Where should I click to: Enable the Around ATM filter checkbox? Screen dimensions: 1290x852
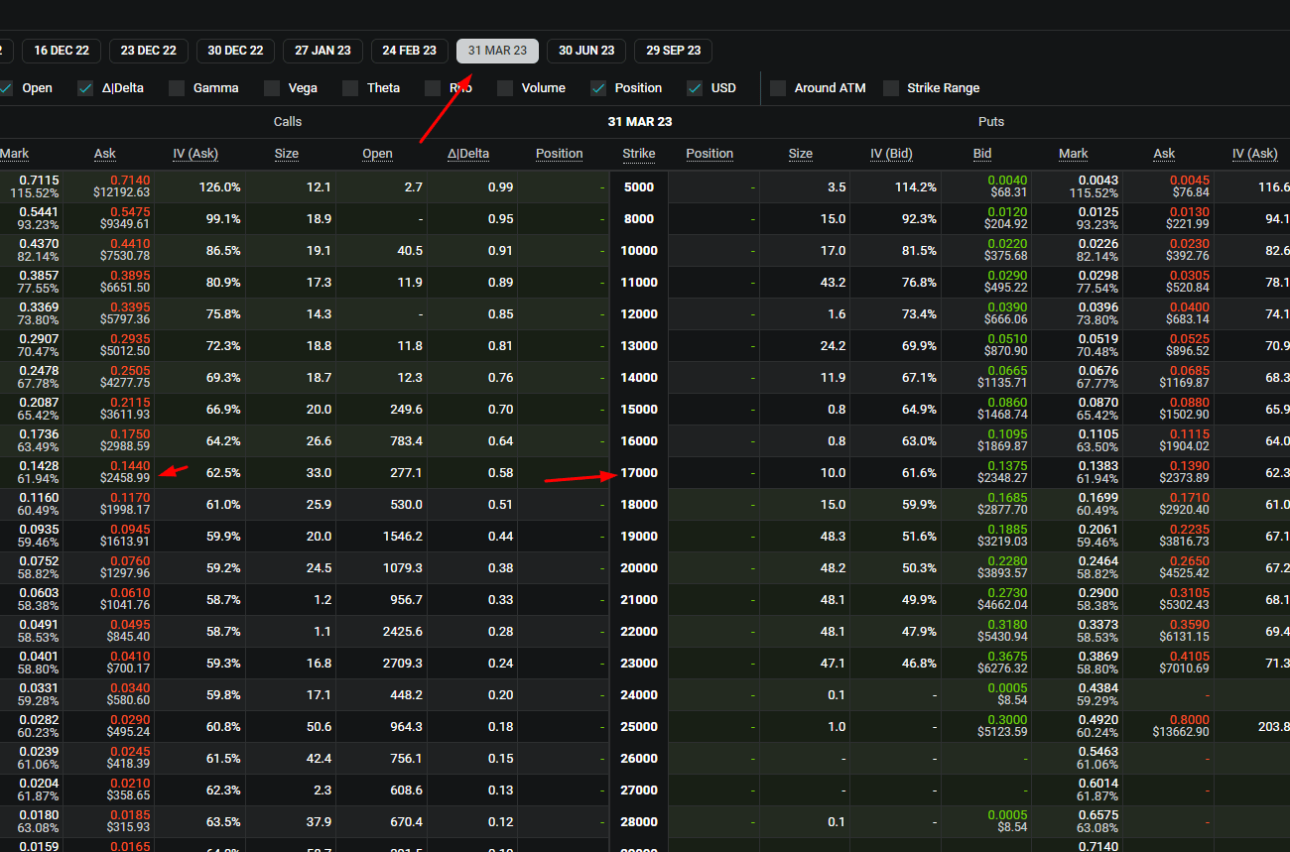tap(778, 88)
